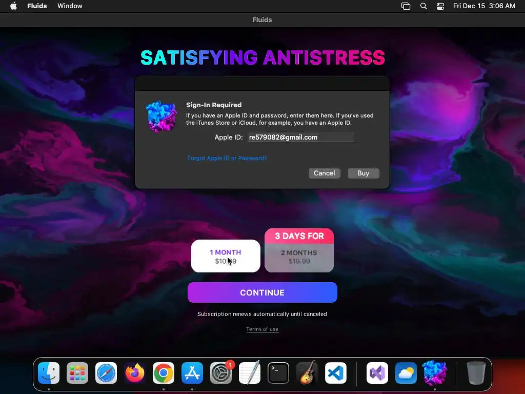Open Forgot Apple ID or Password link

(227, 158)
